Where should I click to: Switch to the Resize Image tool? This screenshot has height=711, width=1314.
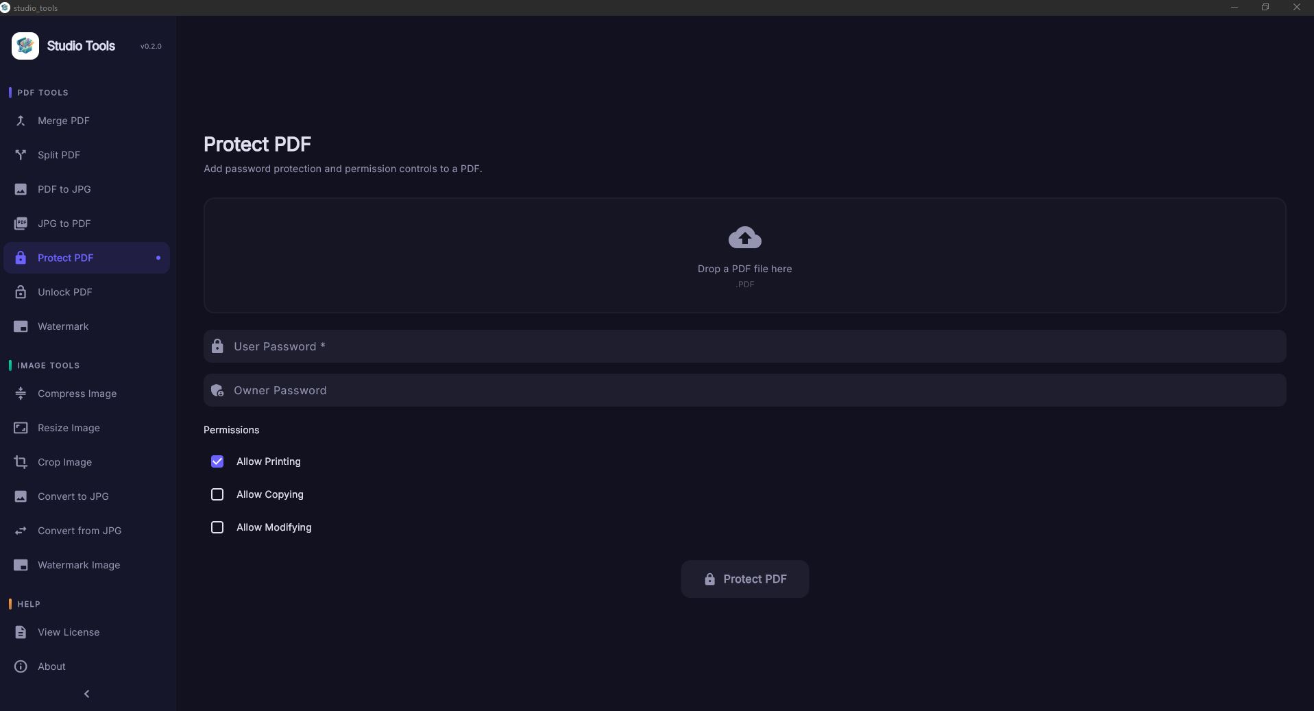point(69,428)
